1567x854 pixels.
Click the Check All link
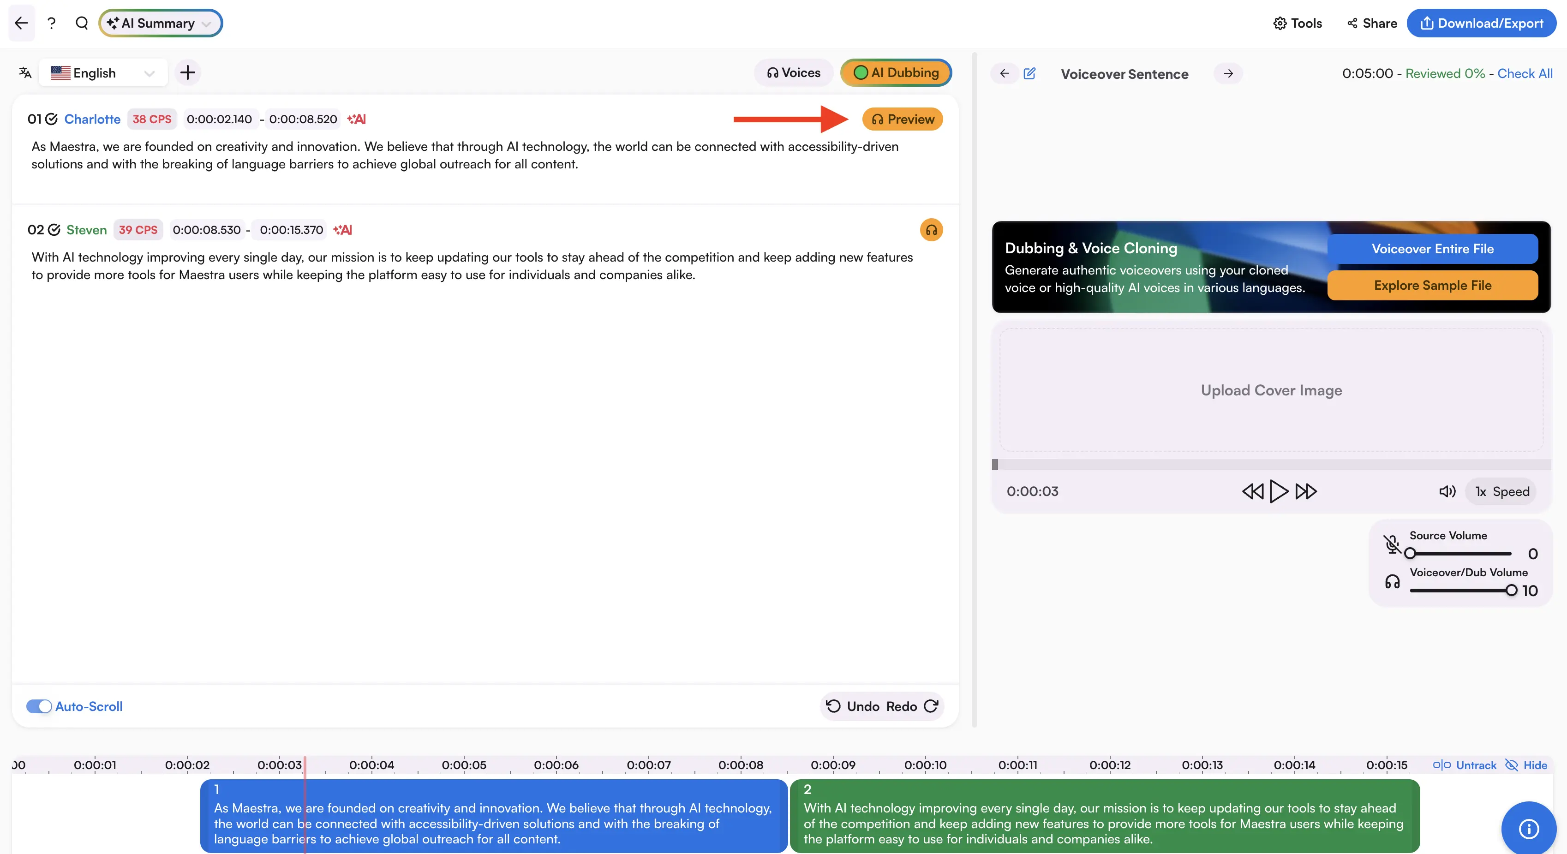1525,74
